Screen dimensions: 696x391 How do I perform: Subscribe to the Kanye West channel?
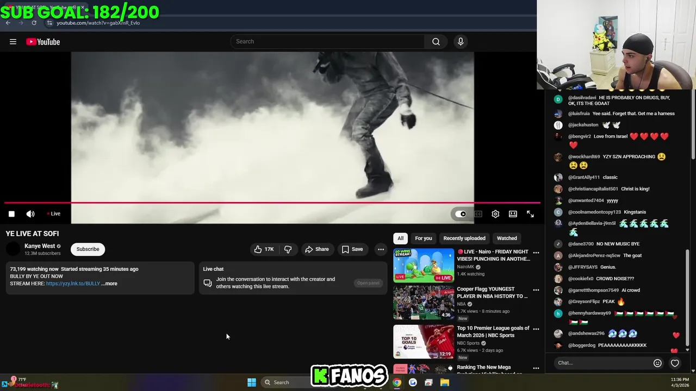[x=88, y=249]
